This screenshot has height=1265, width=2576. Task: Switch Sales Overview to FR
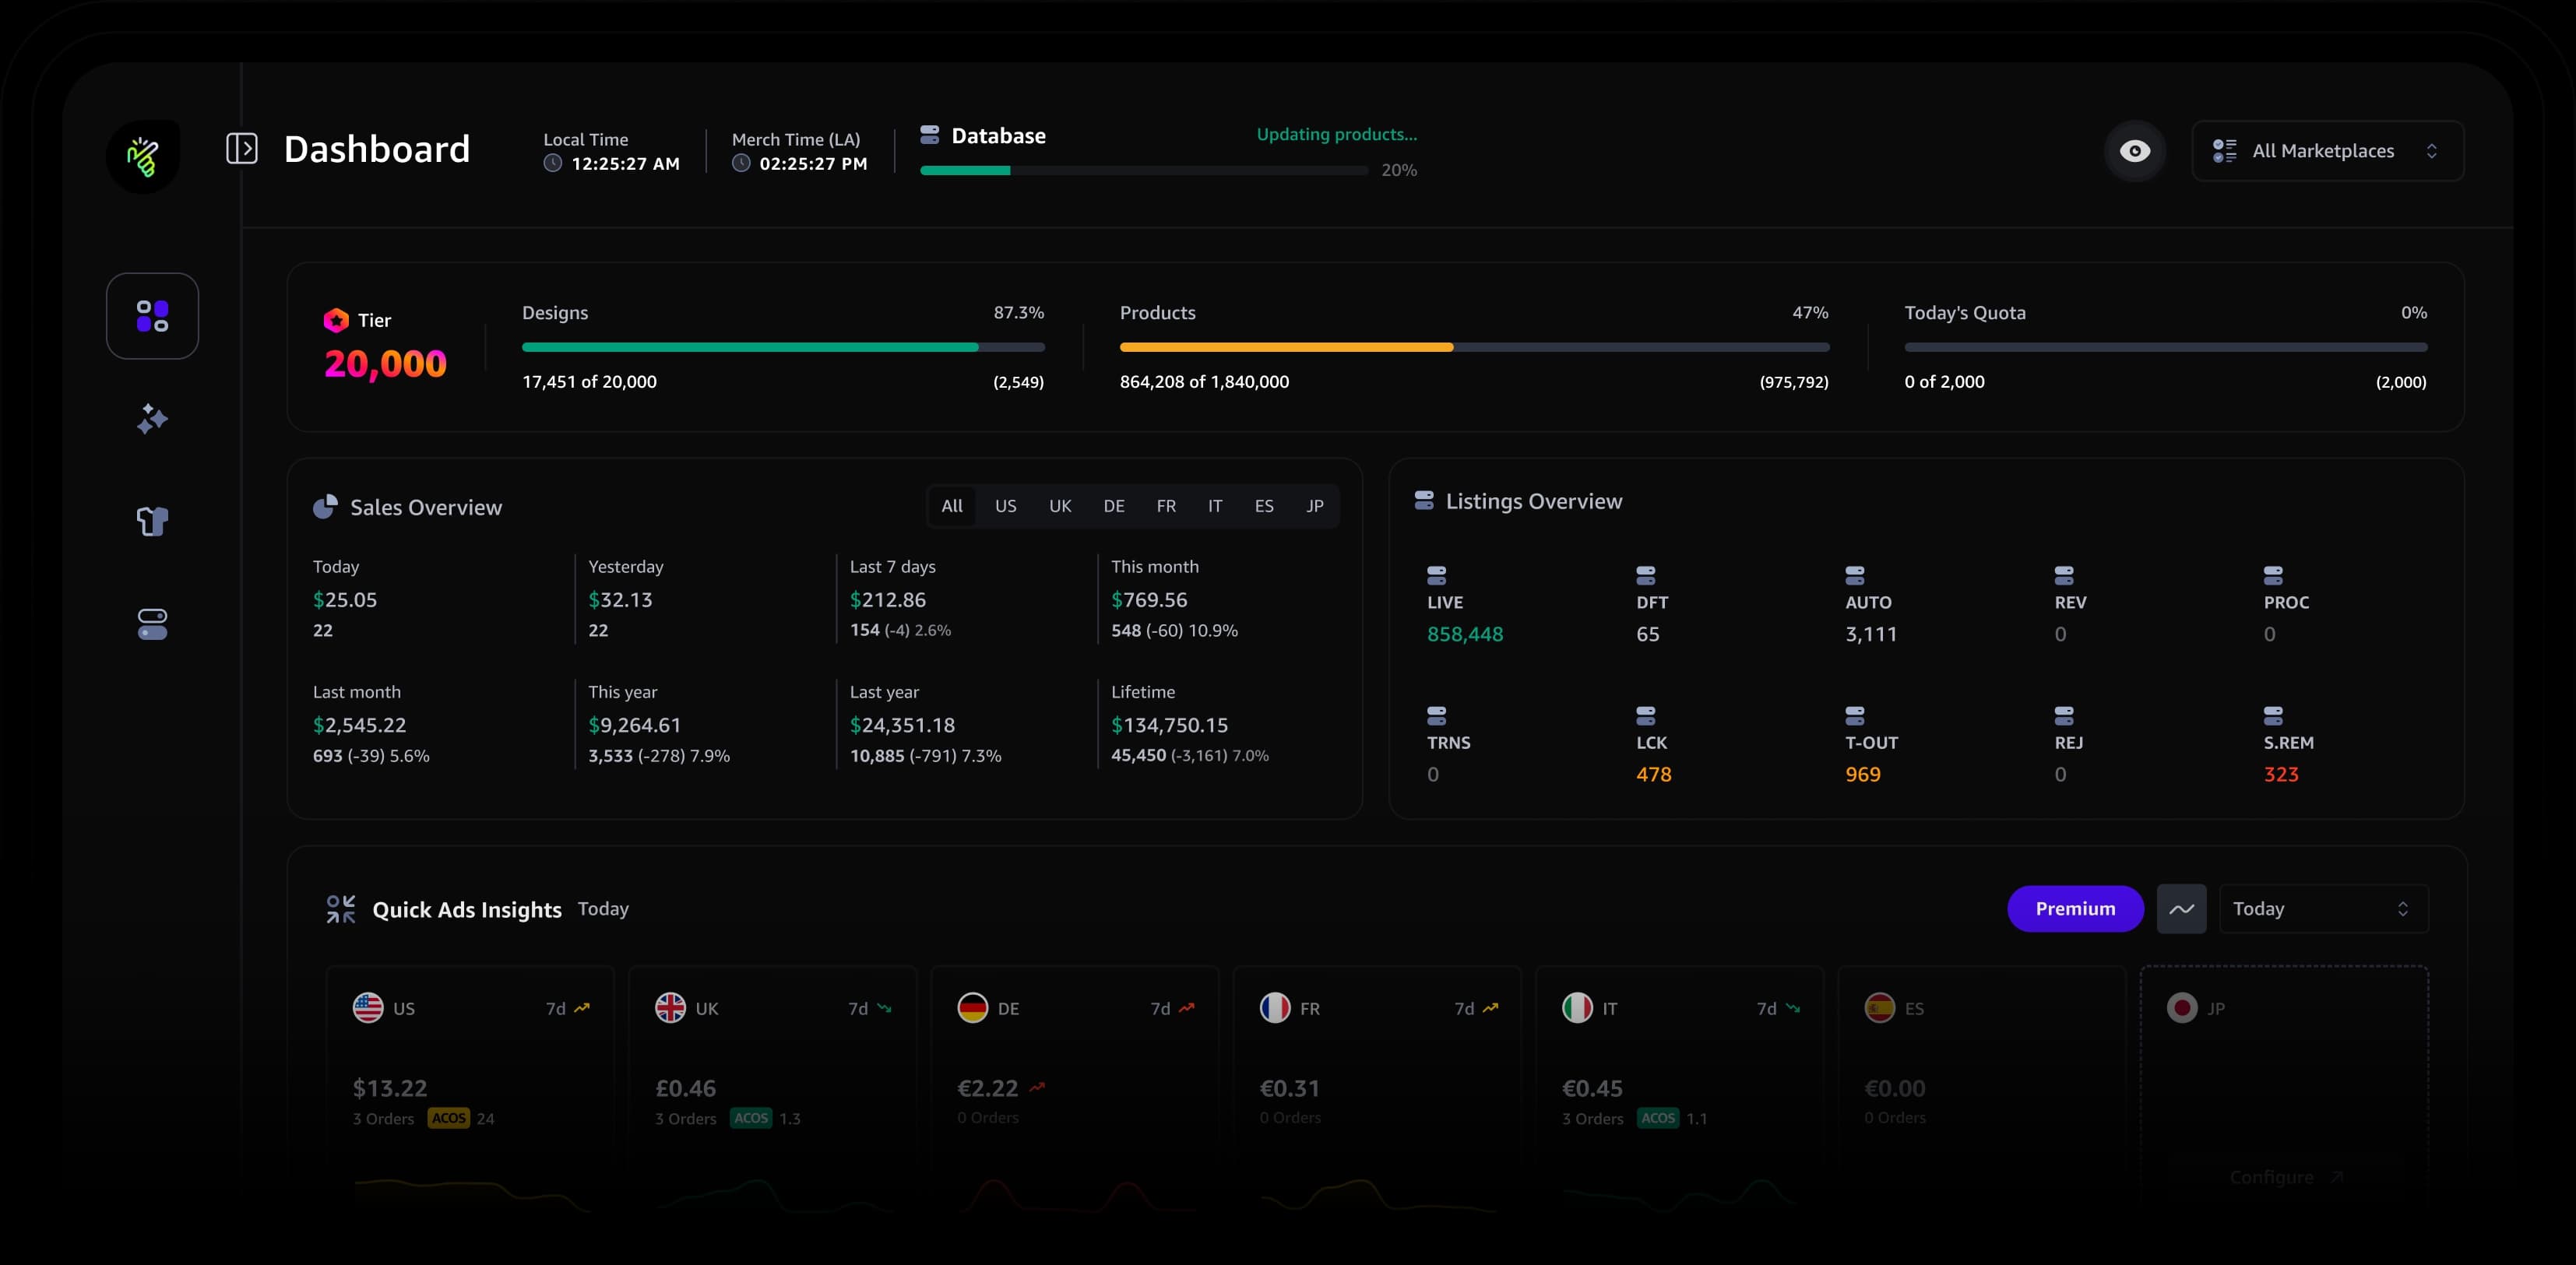(x=1166, y=506)
